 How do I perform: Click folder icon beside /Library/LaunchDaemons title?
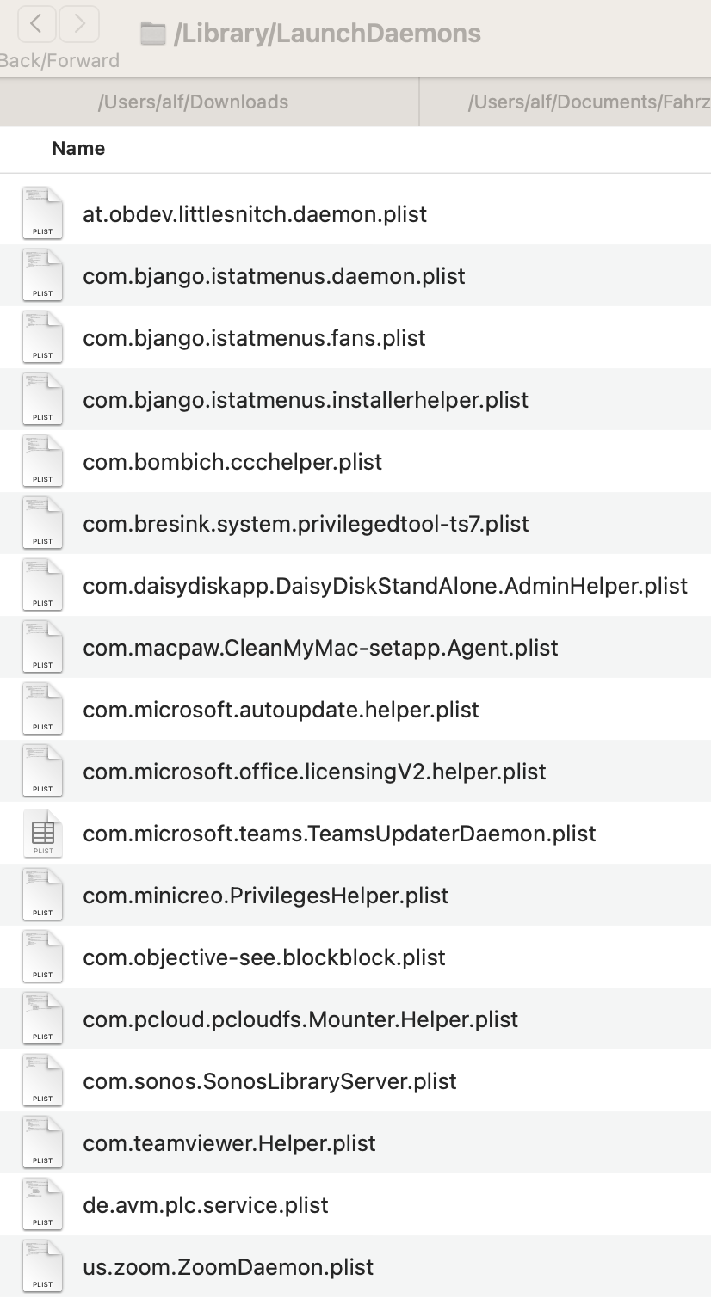click(152, 34)
